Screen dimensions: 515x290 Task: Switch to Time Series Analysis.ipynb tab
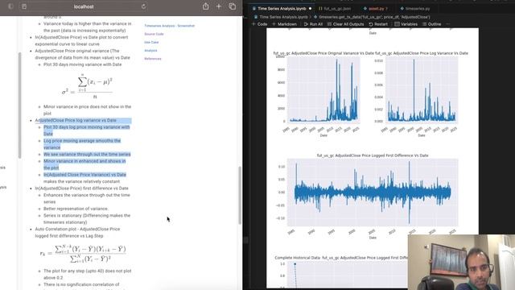(x=282, y=9)
